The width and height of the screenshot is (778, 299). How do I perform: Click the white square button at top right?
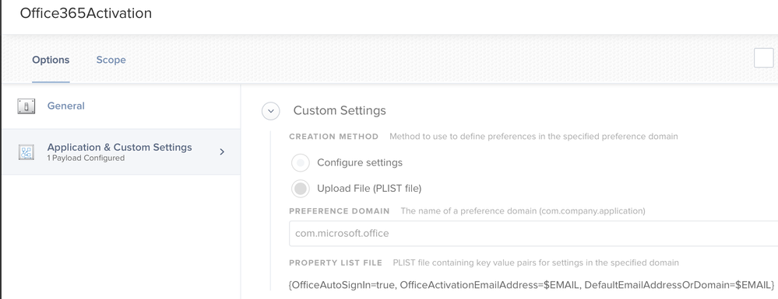pyautogui.click(x=764, y=58)
